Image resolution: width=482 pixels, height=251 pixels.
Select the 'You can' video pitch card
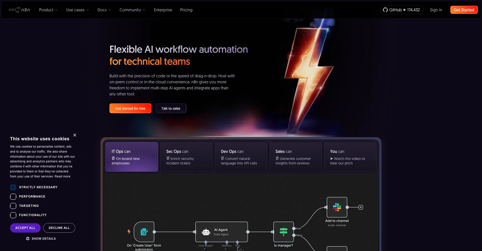click(350, 157)
